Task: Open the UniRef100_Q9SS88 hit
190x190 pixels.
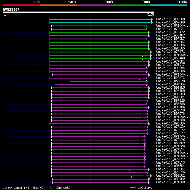Action: point(170,19)
